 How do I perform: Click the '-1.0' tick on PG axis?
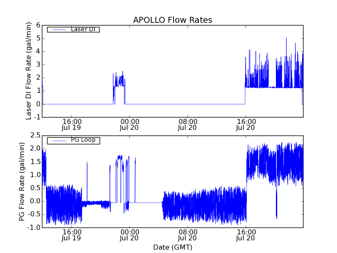[x=34, y=227]
